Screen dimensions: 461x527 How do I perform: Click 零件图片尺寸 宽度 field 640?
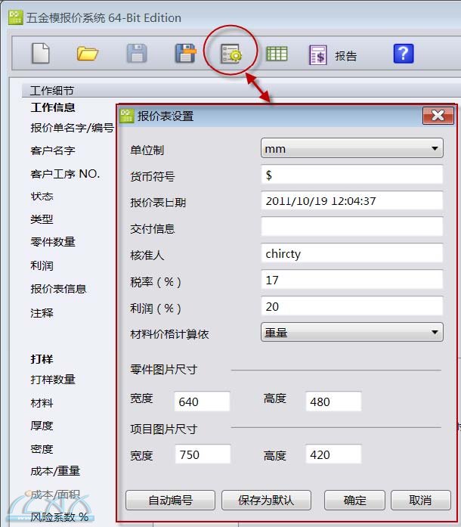pyautogui.click(x=202, y=401)
